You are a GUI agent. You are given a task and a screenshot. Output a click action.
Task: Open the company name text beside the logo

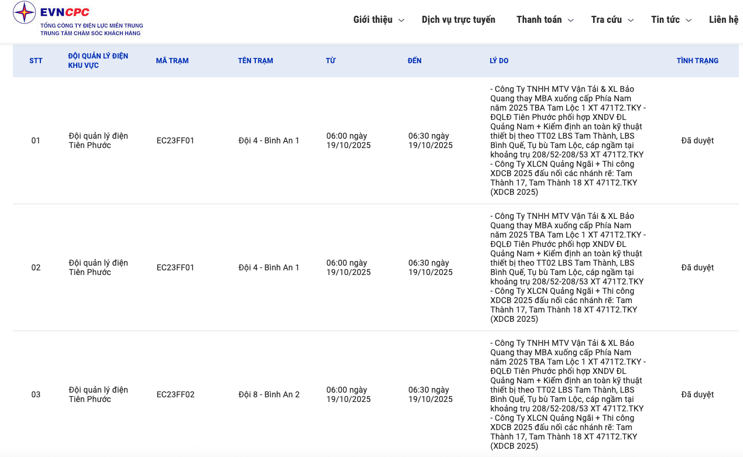(x=91, y=29)
